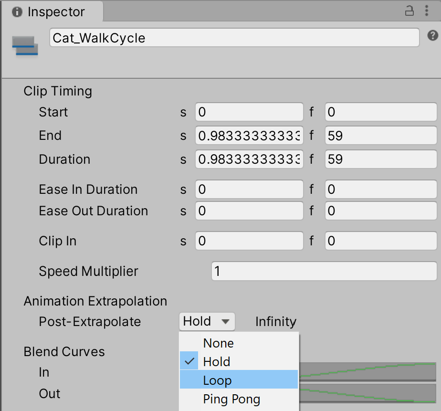Viewport: 441px width, 411px height.
Task: Click the Speed Multiplier value field
Action: (x=324, y=271)
